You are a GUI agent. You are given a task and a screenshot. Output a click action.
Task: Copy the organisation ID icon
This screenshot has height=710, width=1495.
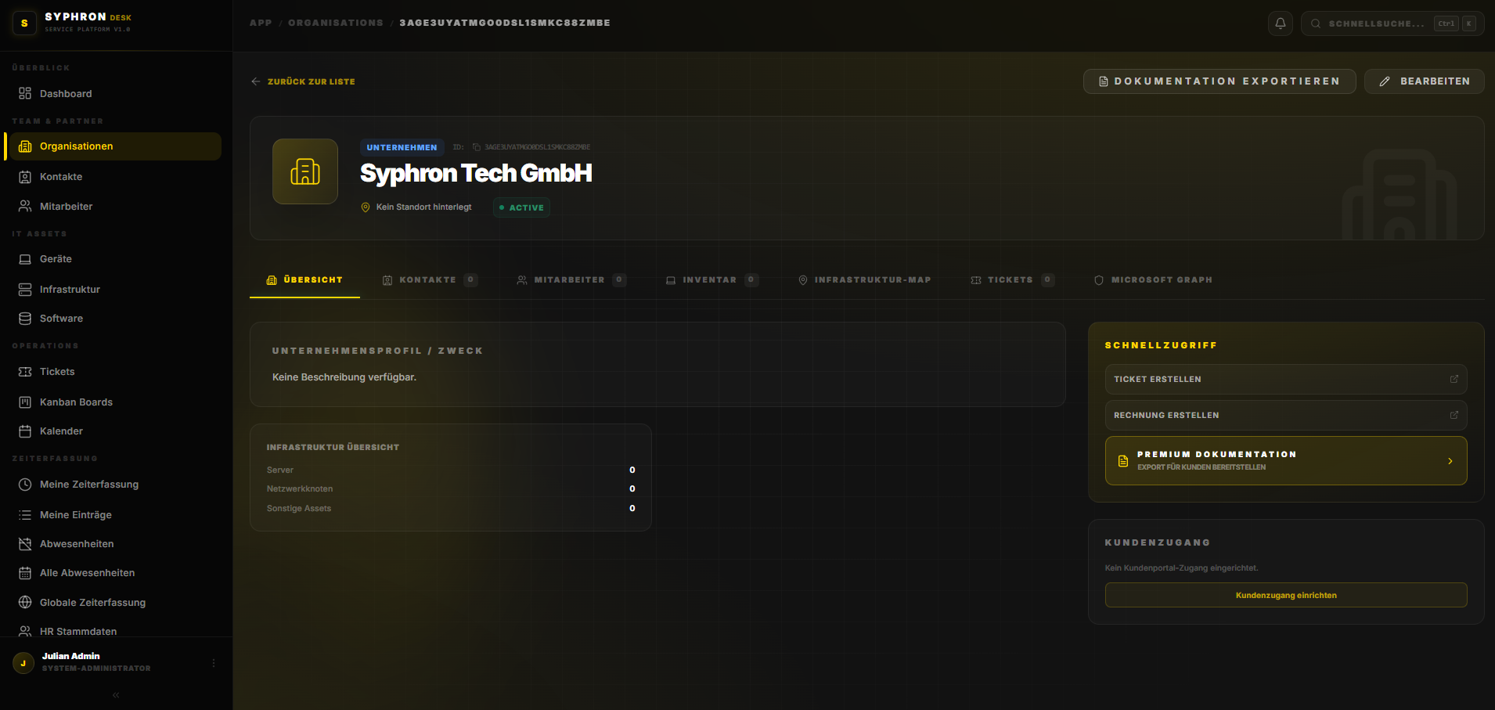point(477,147)
